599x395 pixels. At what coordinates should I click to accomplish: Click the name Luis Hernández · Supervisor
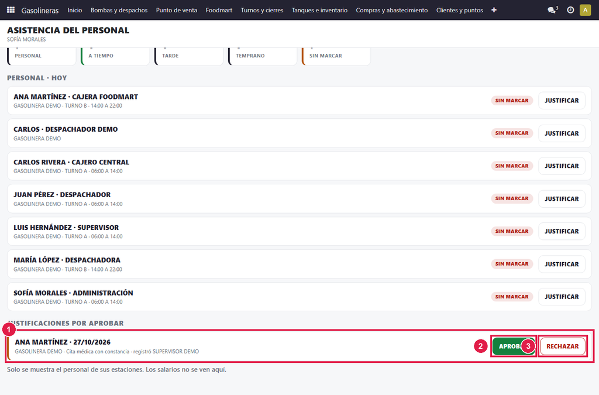[x=66, y=227]
